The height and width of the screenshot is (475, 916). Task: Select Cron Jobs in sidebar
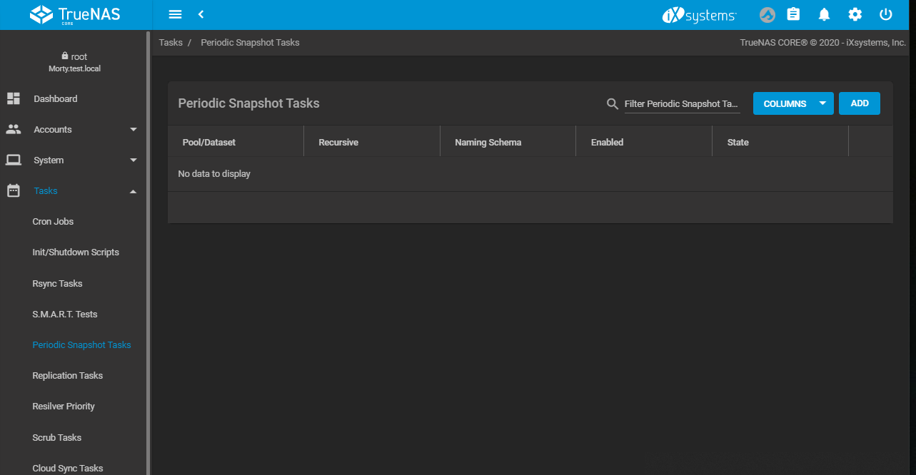[53, 222]
